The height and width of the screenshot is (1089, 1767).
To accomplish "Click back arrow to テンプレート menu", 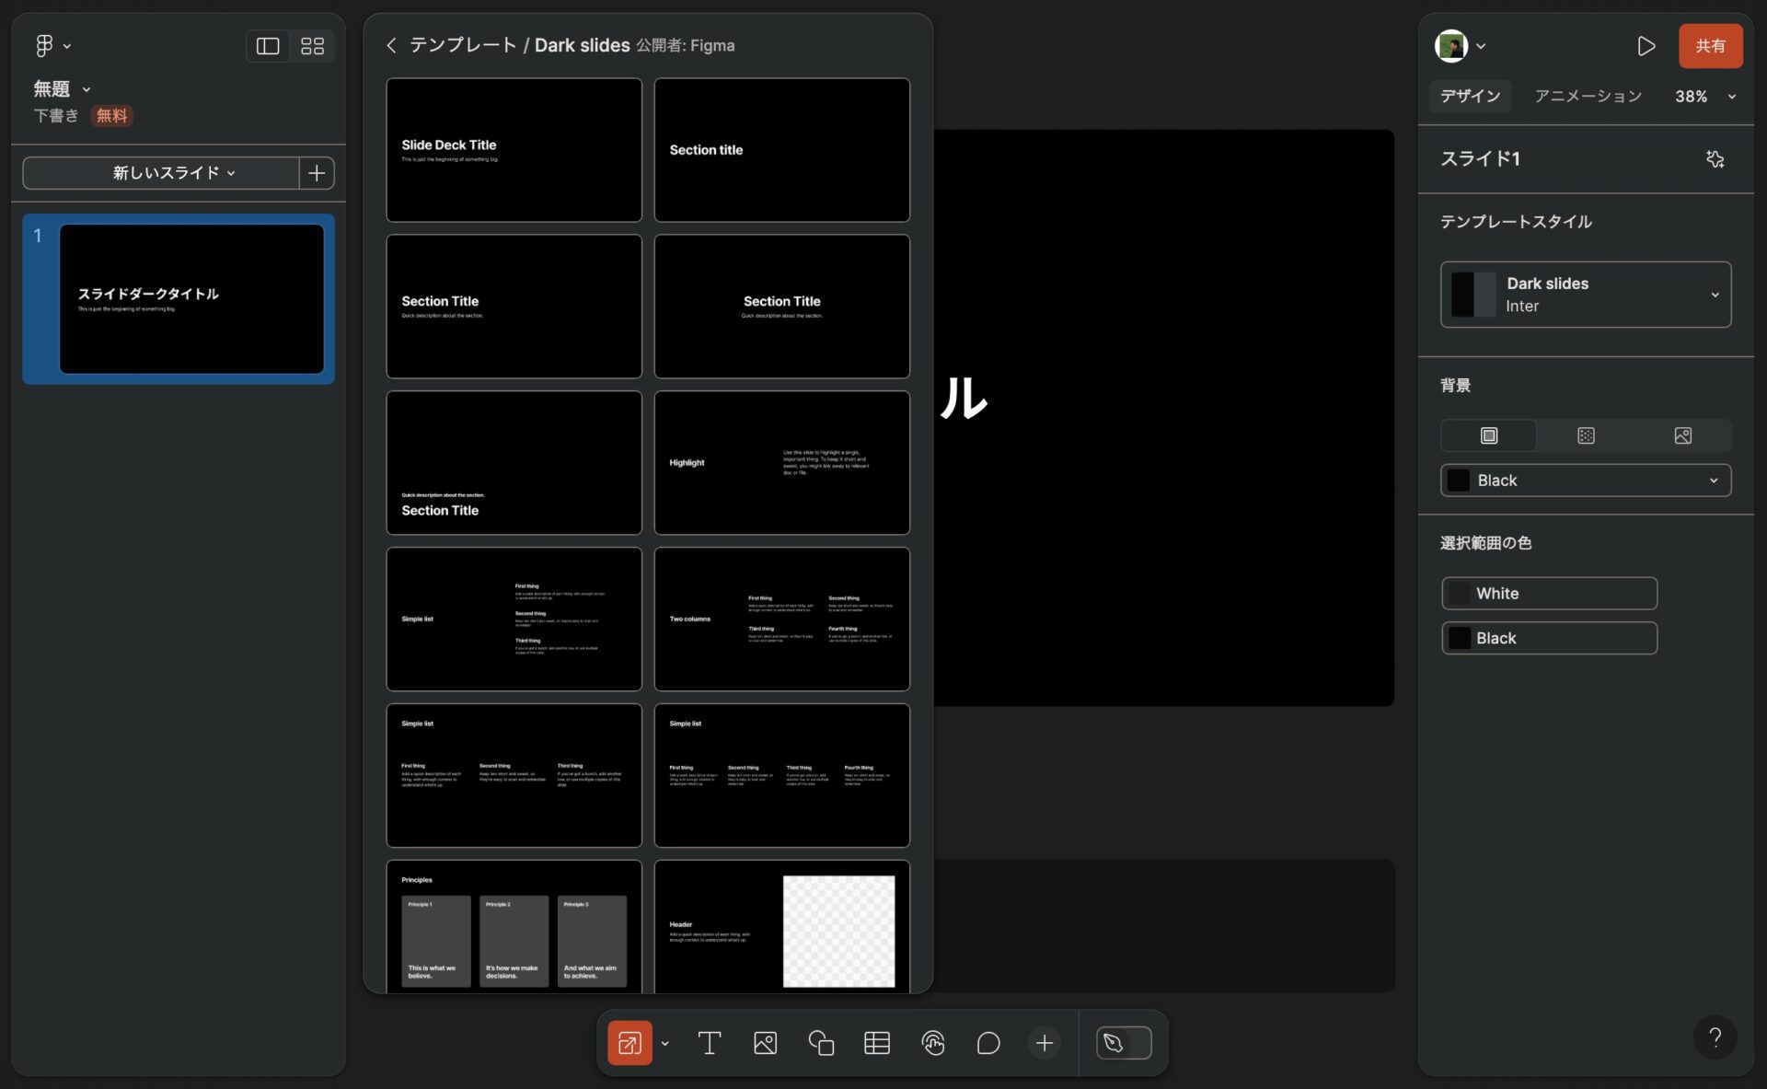I will [x=391, y=45].
